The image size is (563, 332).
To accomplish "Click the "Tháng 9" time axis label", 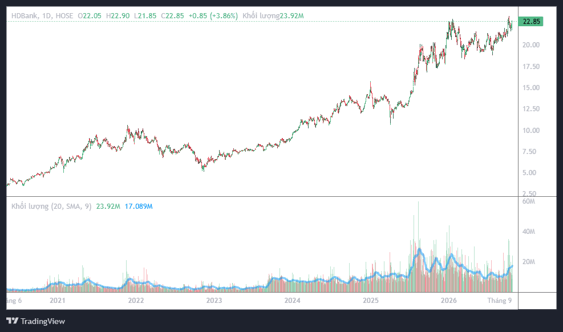I will tap(500, 301).
